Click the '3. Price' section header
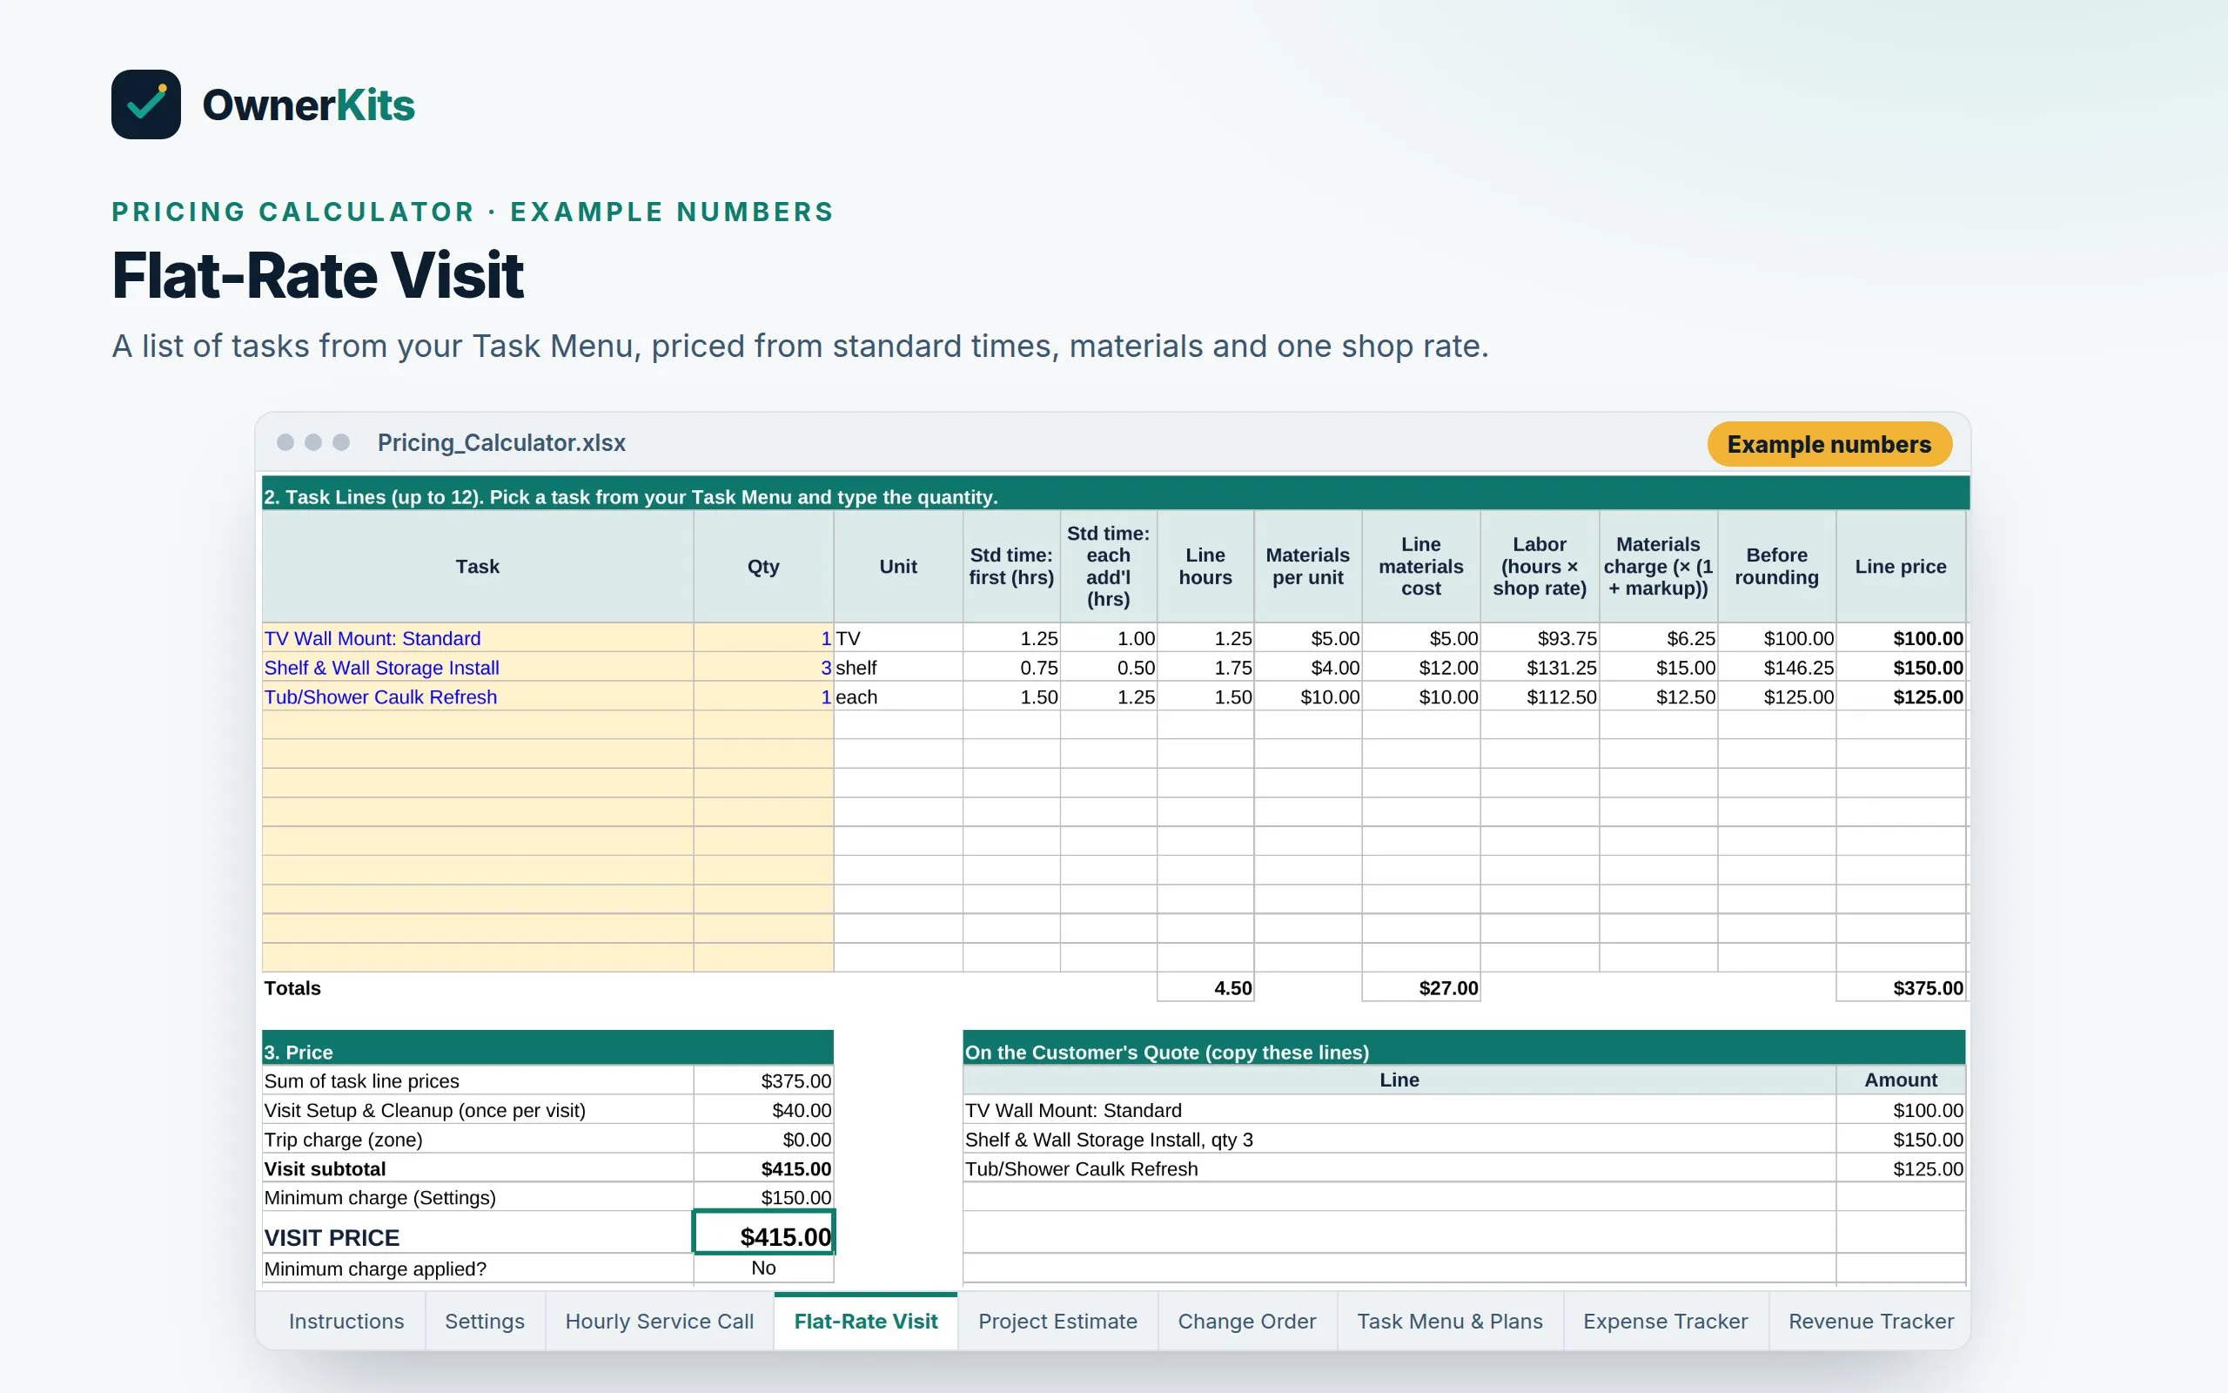 (x=547, y=1049)
